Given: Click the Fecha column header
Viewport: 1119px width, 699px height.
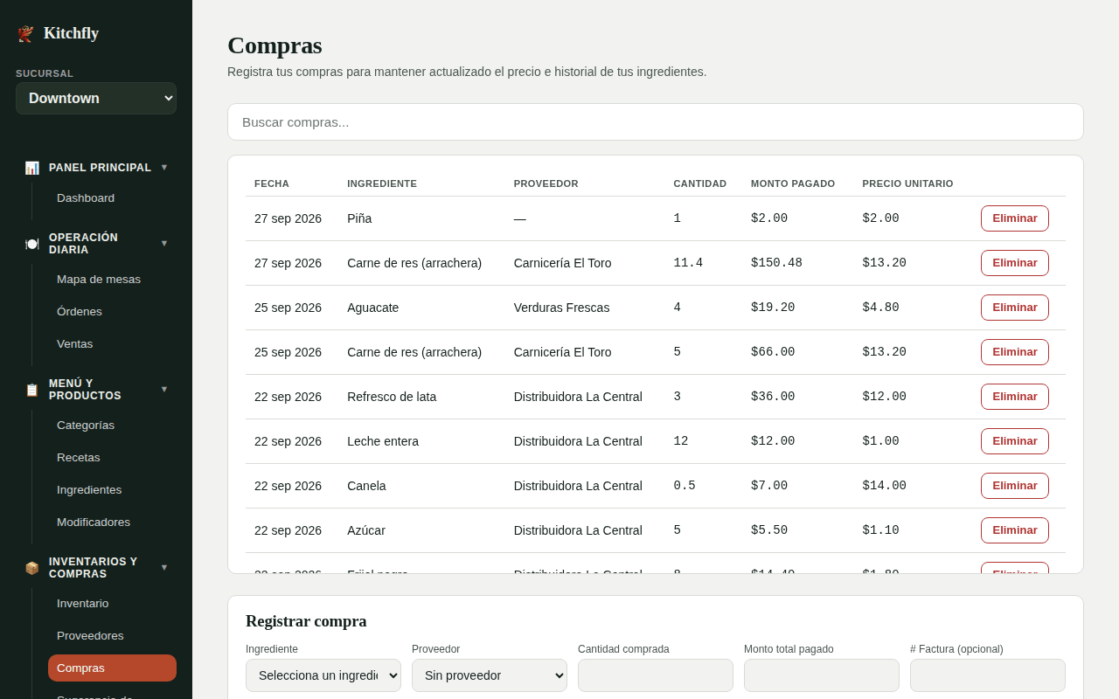Looking at the screenshot, I should (x=272, y=183).
